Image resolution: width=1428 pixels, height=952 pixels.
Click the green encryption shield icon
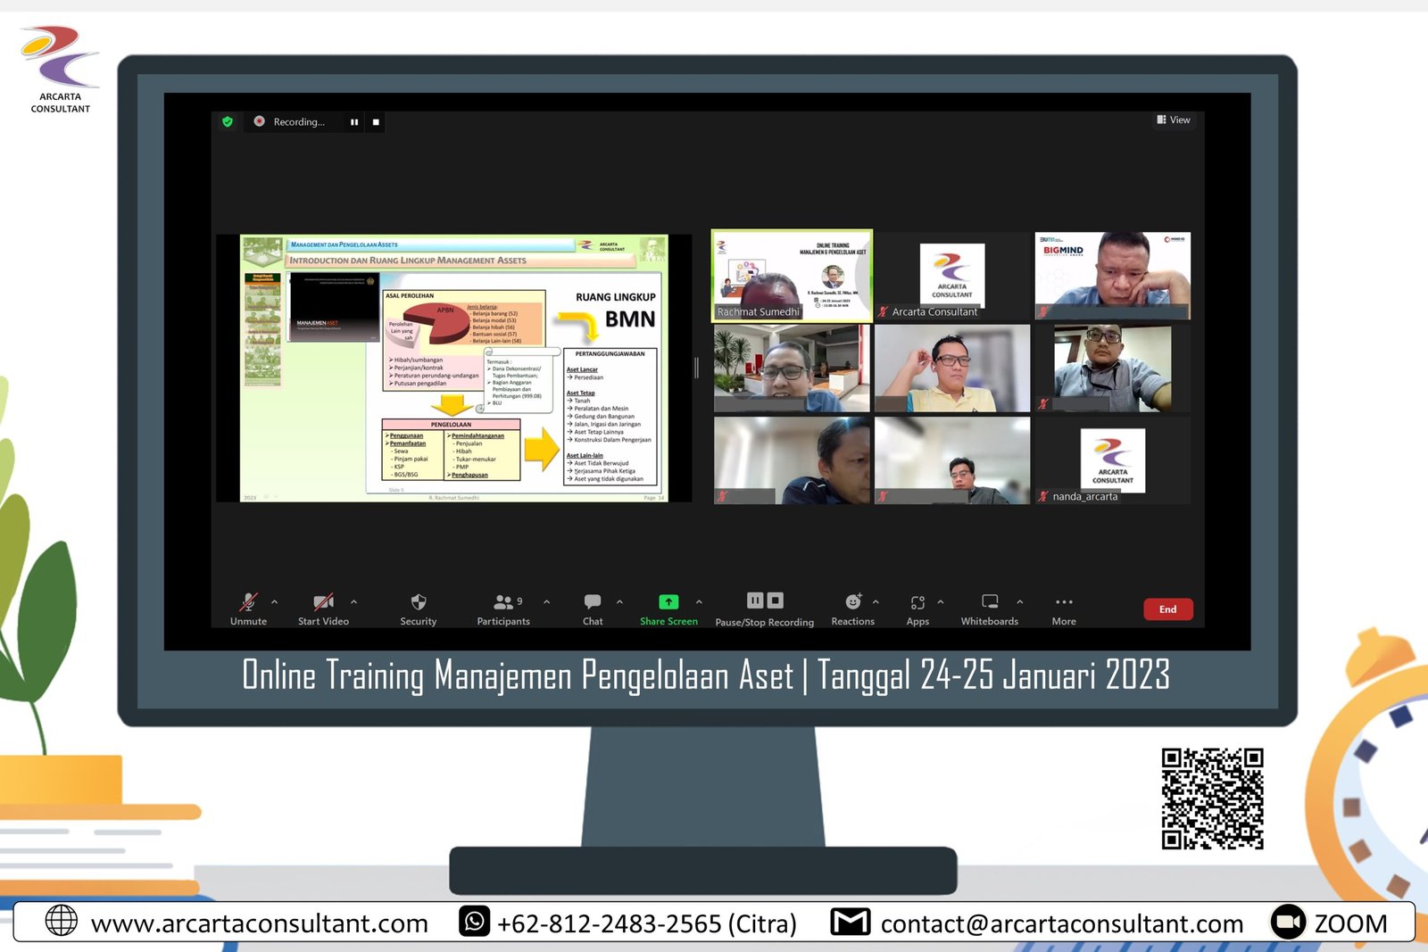(x=228, y=122)
